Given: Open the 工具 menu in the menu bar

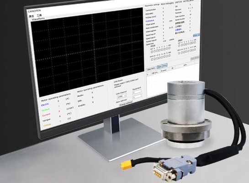Looking at the screenshot, I should (39, 16).
